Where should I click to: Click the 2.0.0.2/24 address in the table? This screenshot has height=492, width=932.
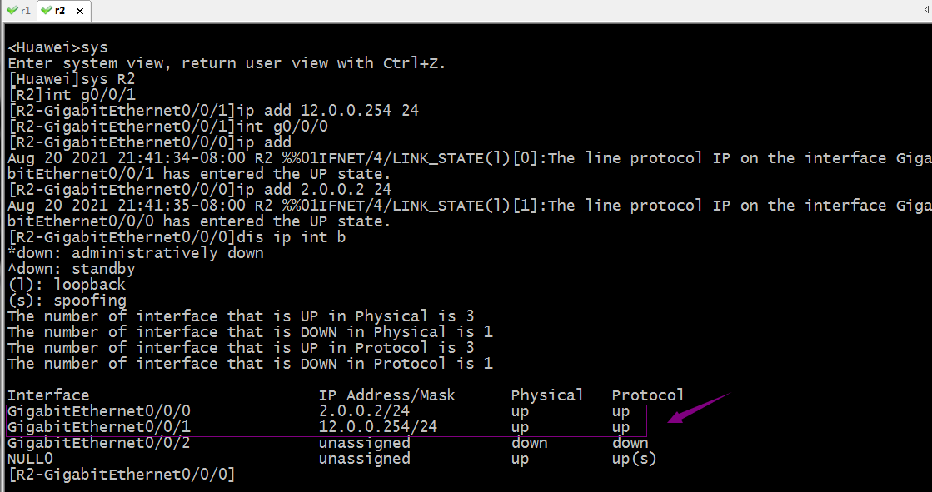364,411
